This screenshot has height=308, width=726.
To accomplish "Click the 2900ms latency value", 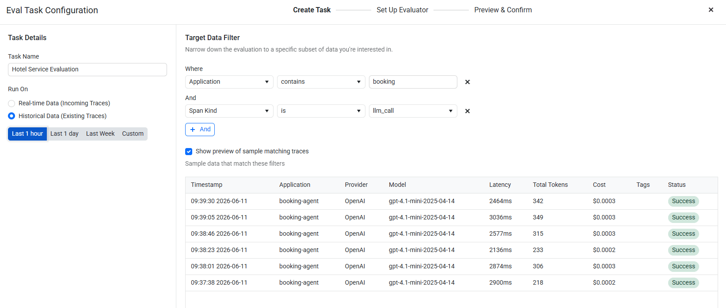I will [x=501, y=283].
